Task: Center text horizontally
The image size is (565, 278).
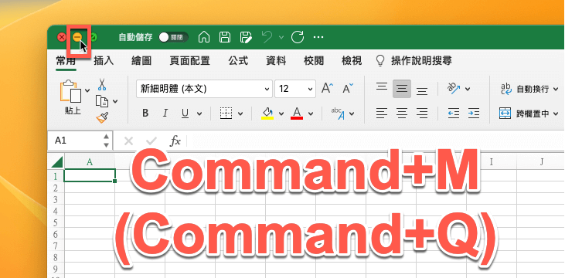Action: tap(402, 114)
